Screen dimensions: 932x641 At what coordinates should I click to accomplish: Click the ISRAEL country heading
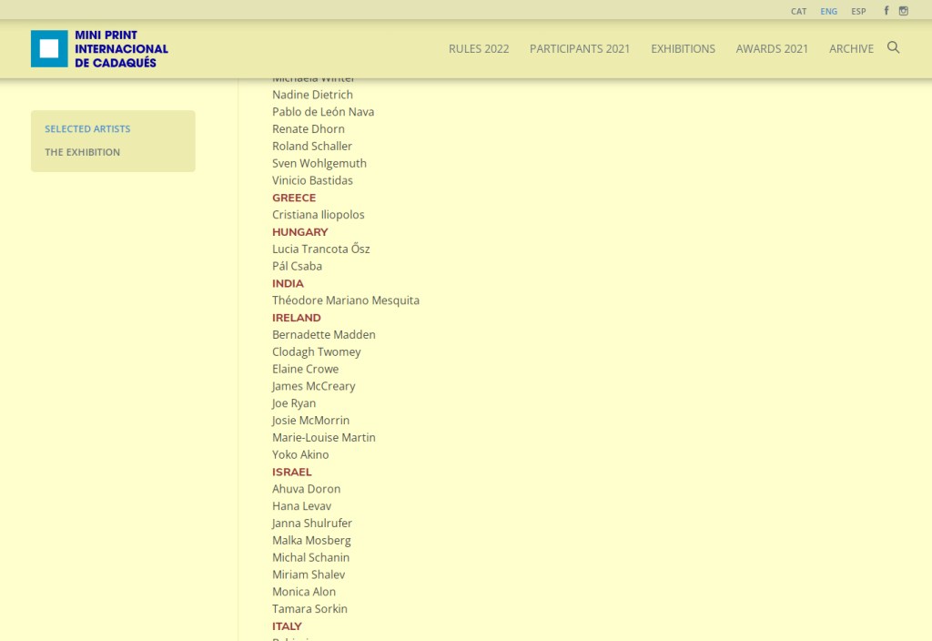pos(291,472)
